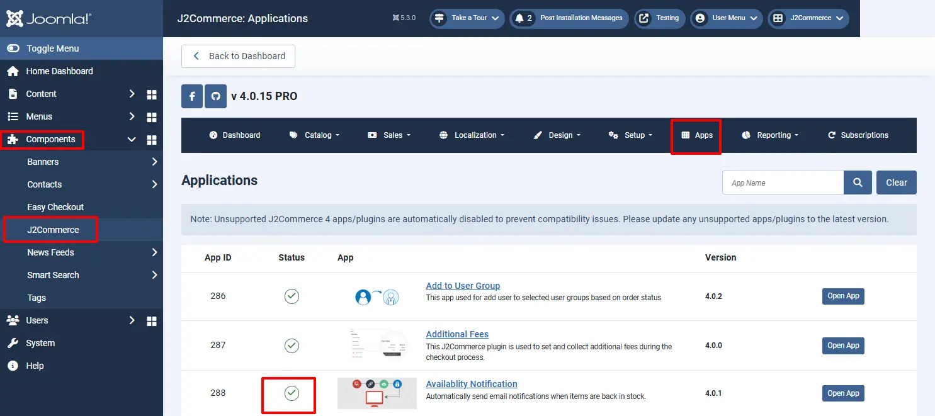Expand the Contacts chevron

(x=154, y=184)
